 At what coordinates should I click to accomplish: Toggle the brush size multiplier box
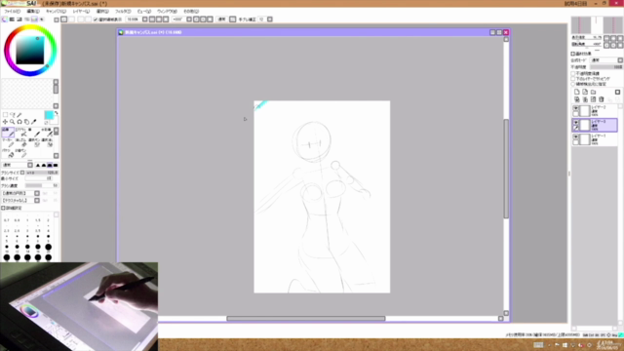click(22, 173)
